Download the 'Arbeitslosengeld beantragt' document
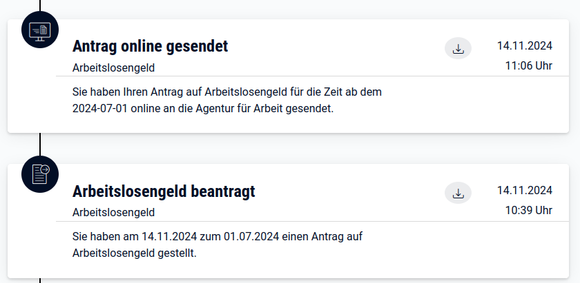The width and height of the screenshot is (580, 283). coord(458,193)
